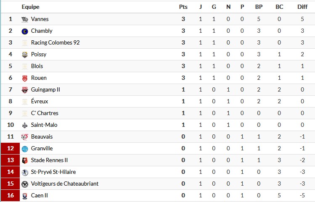Click the Saint-Malo team crest
Viewport: 315px width, 202px height.
click(24, 125)
